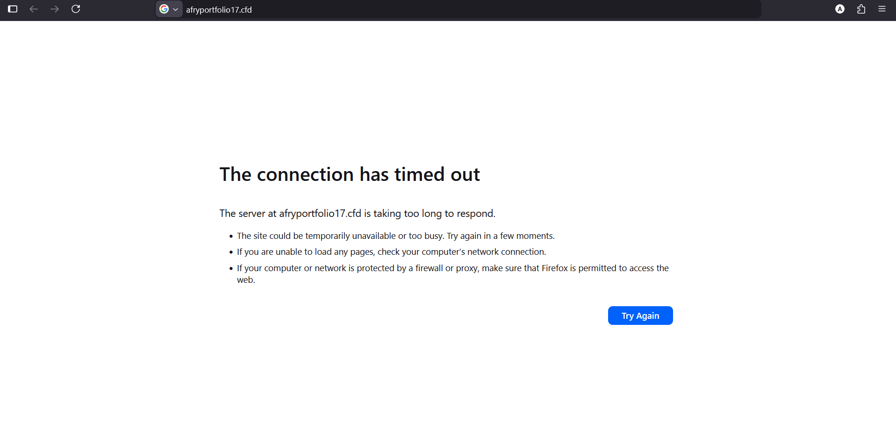Open the hamburger application menu
896x431 pixels.
pyautogui.click(x=882, y=9)
